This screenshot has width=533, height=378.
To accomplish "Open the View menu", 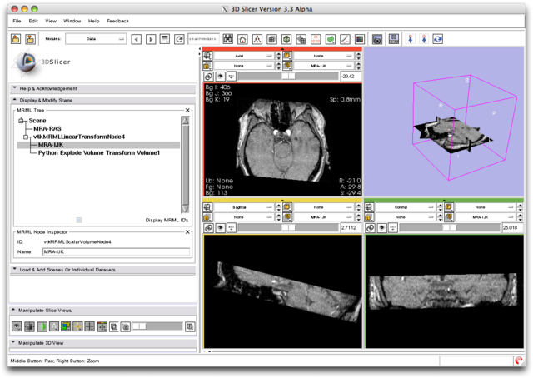I will 52,20.
